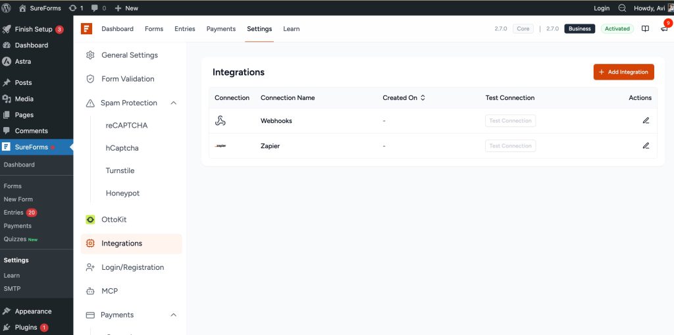674x335 pixels.
Task: Open Form Validation settings label
Action: coord(128,79)
